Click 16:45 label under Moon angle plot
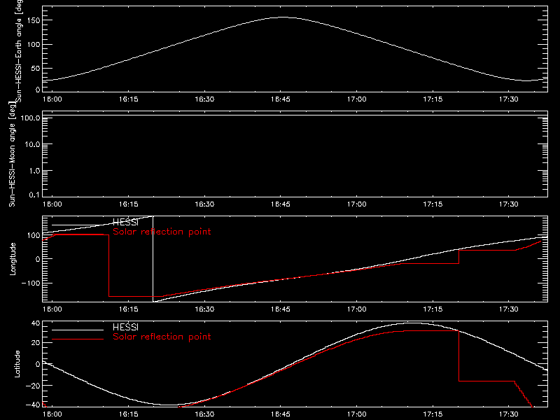This screenshot has width=560, height=420. (x=281, y=204)
